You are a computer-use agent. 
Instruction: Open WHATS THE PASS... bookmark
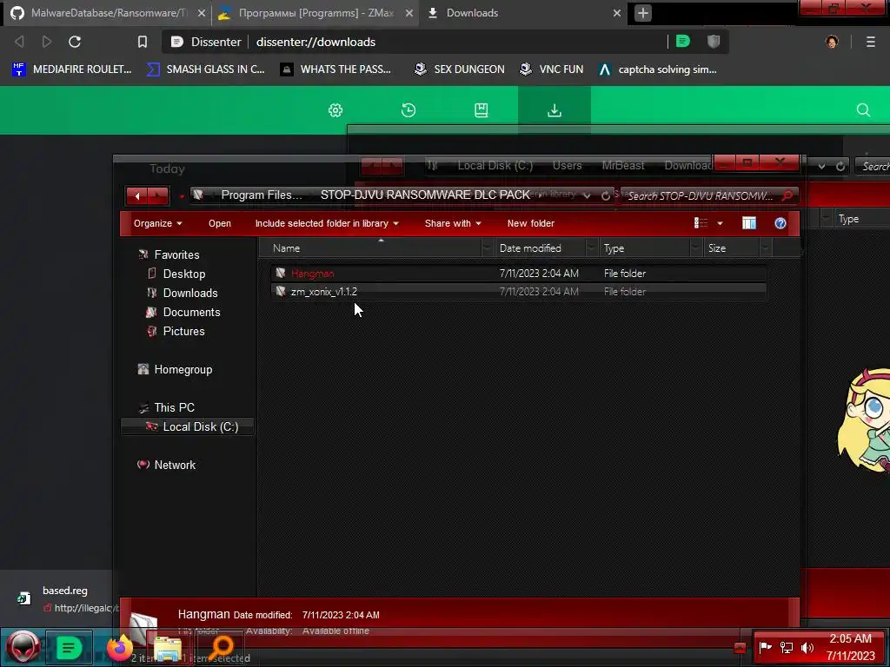pyautogui.click(x=336, y=69)
